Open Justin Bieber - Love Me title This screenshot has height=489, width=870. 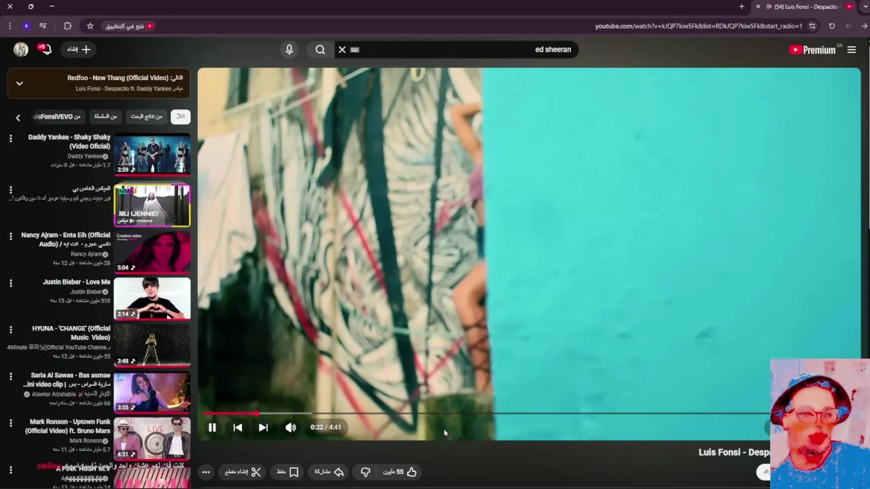pyautogui.click(x=77, y=282)
